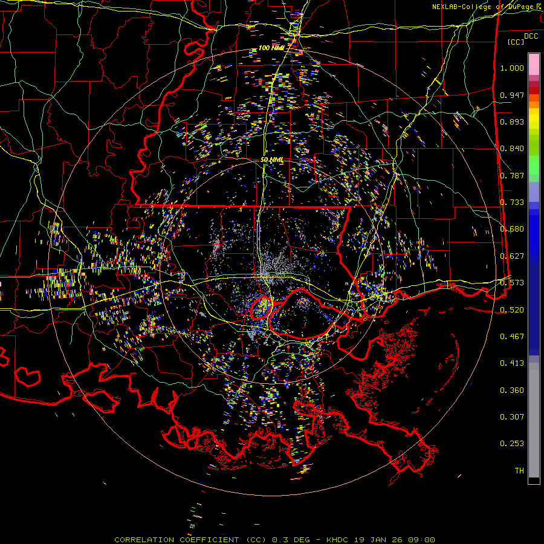Click the 1.000 scale value

point(512,68)
